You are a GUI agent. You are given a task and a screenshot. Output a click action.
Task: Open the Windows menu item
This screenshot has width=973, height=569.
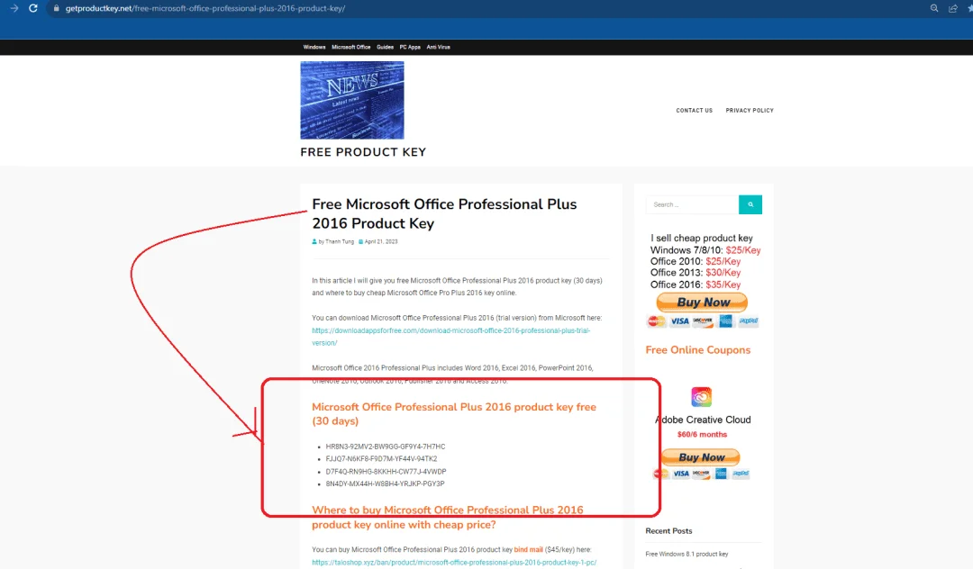point(314,47)
